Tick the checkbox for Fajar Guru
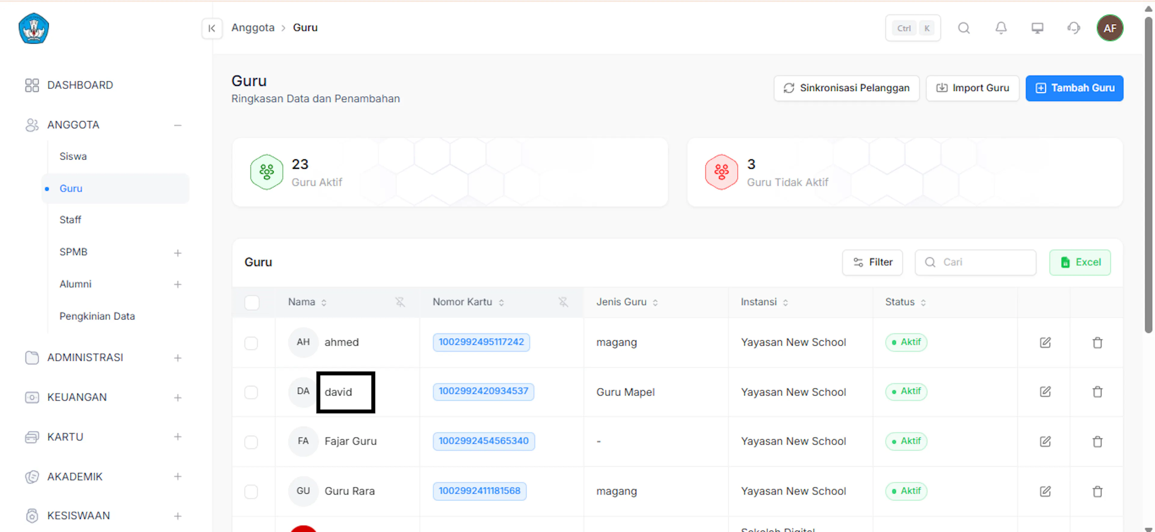 (251, 442)
